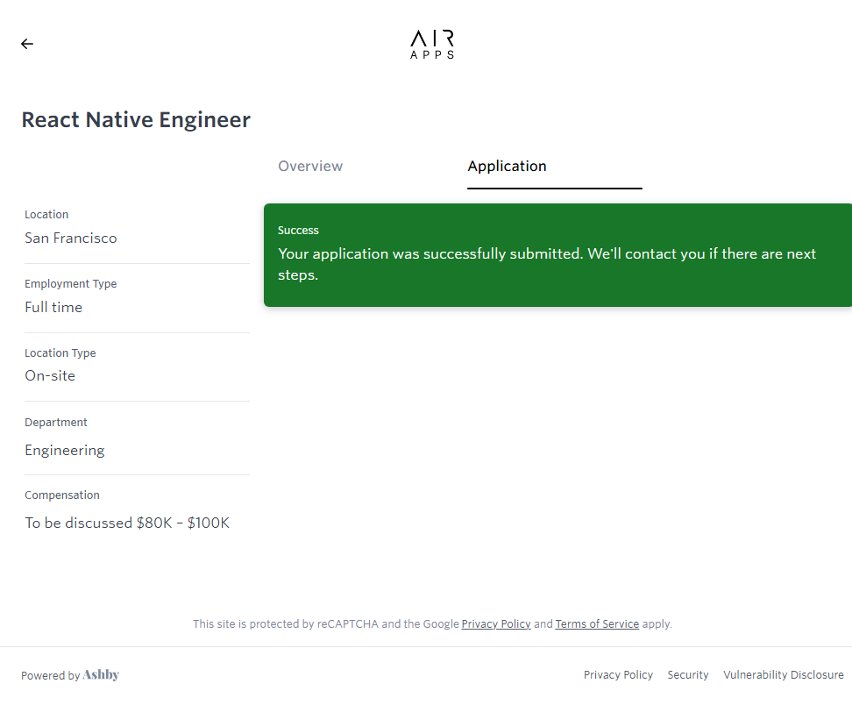Click the React Native Engineer heading
Screen dimensions: 852x705
pyautogui.click(x=136, y=120)
